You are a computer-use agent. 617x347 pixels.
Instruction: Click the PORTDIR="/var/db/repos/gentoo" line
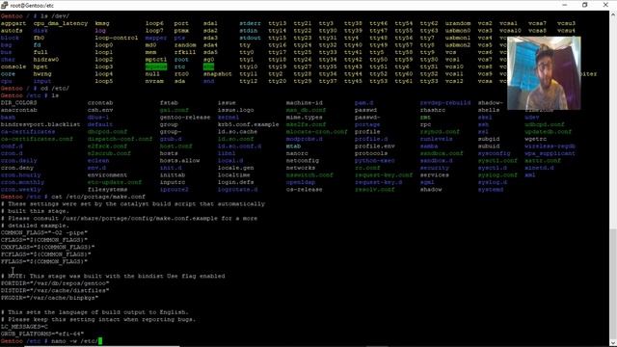click(55, 282)
